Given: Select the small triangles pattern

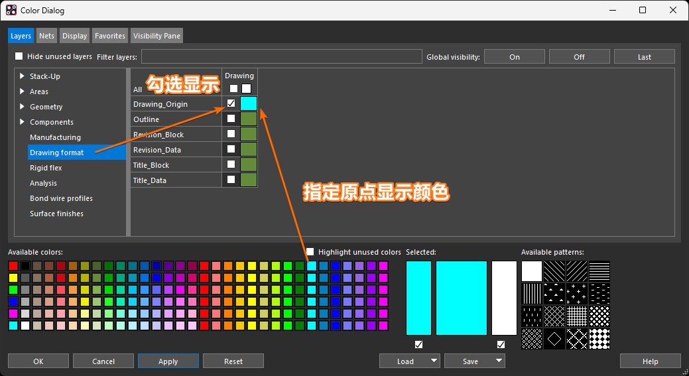Looking at the screenshot, I should point(554,294).
